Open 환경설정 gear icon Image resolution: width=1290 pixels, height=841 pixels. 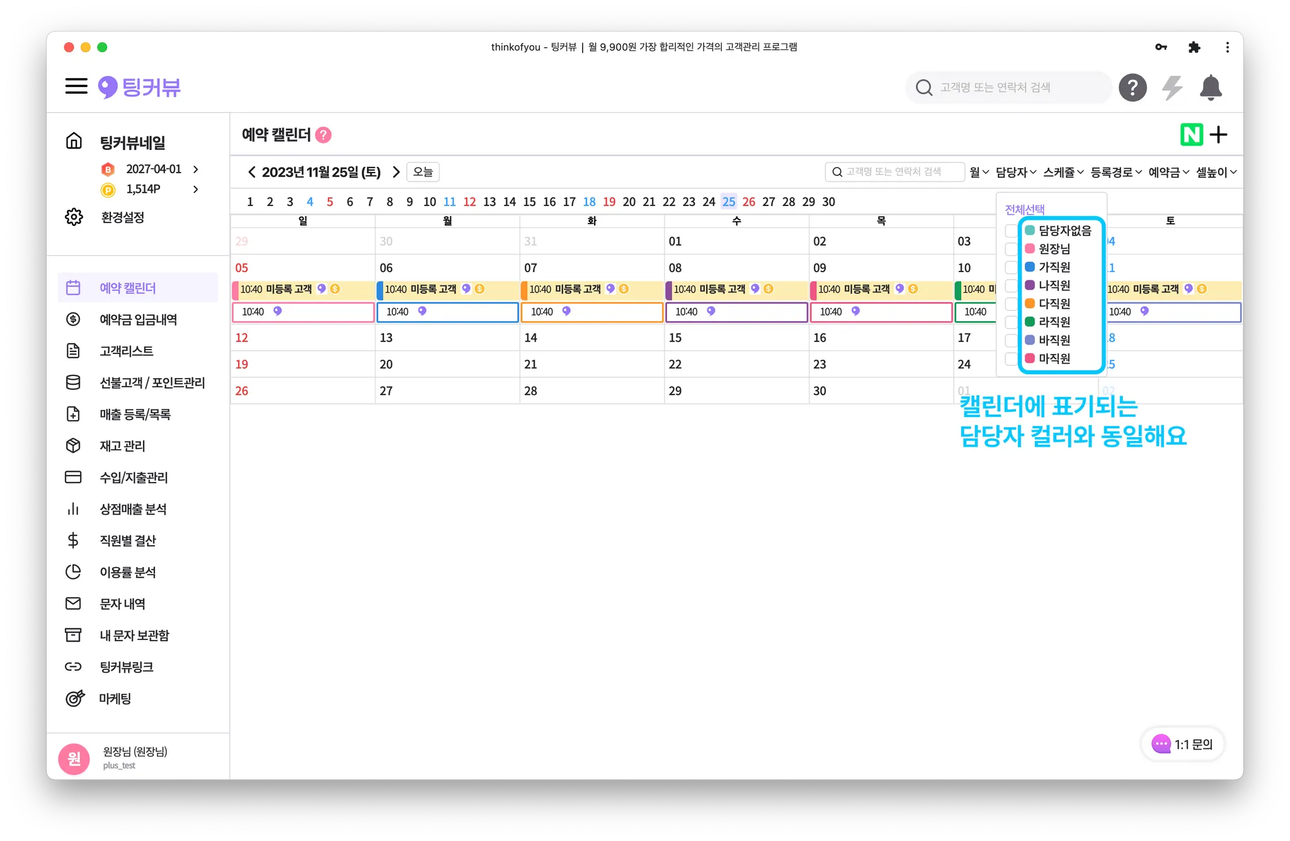tap(74, 217)
